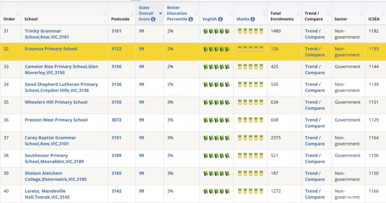This screenshot has height=203, width=386.
Task: Toggle State Overall Score sort arrow
Action: 160,14
